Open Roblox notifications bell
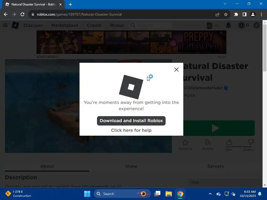The width and height of the screenshot is (267, 200). [x=228, y=25]
